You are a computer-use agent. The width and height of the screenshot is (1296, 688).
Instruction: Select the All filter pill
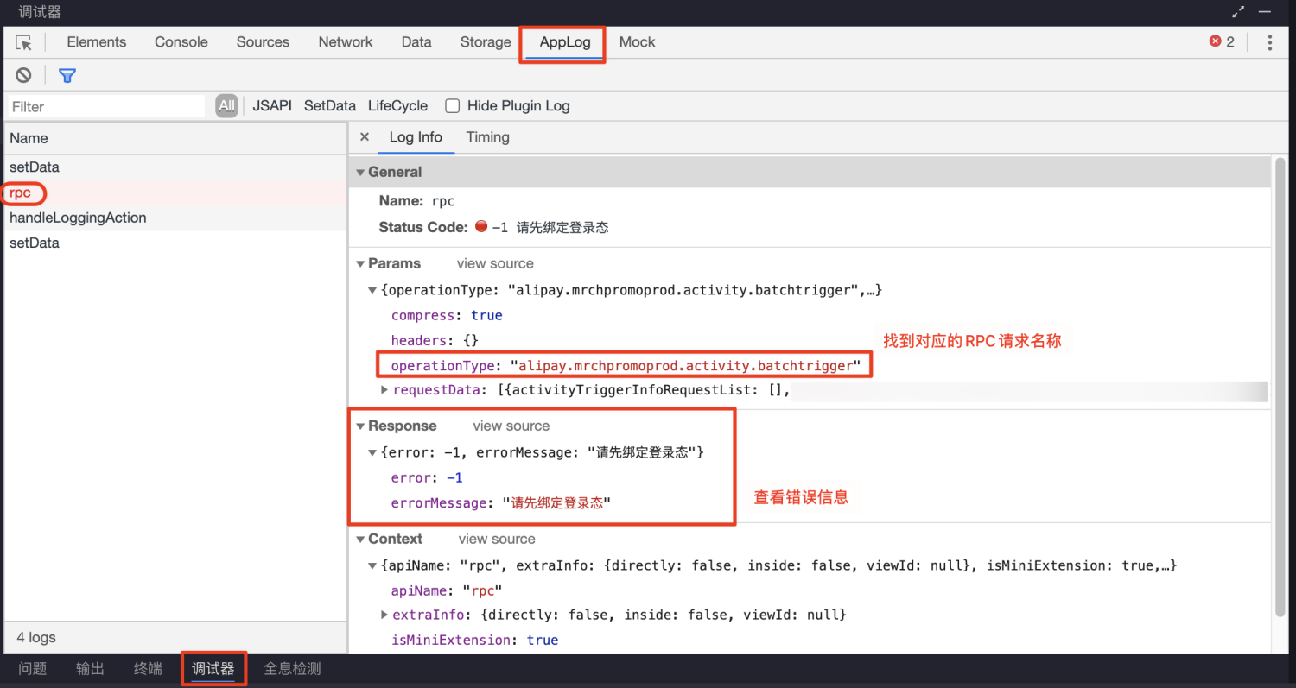pos(226,105)
